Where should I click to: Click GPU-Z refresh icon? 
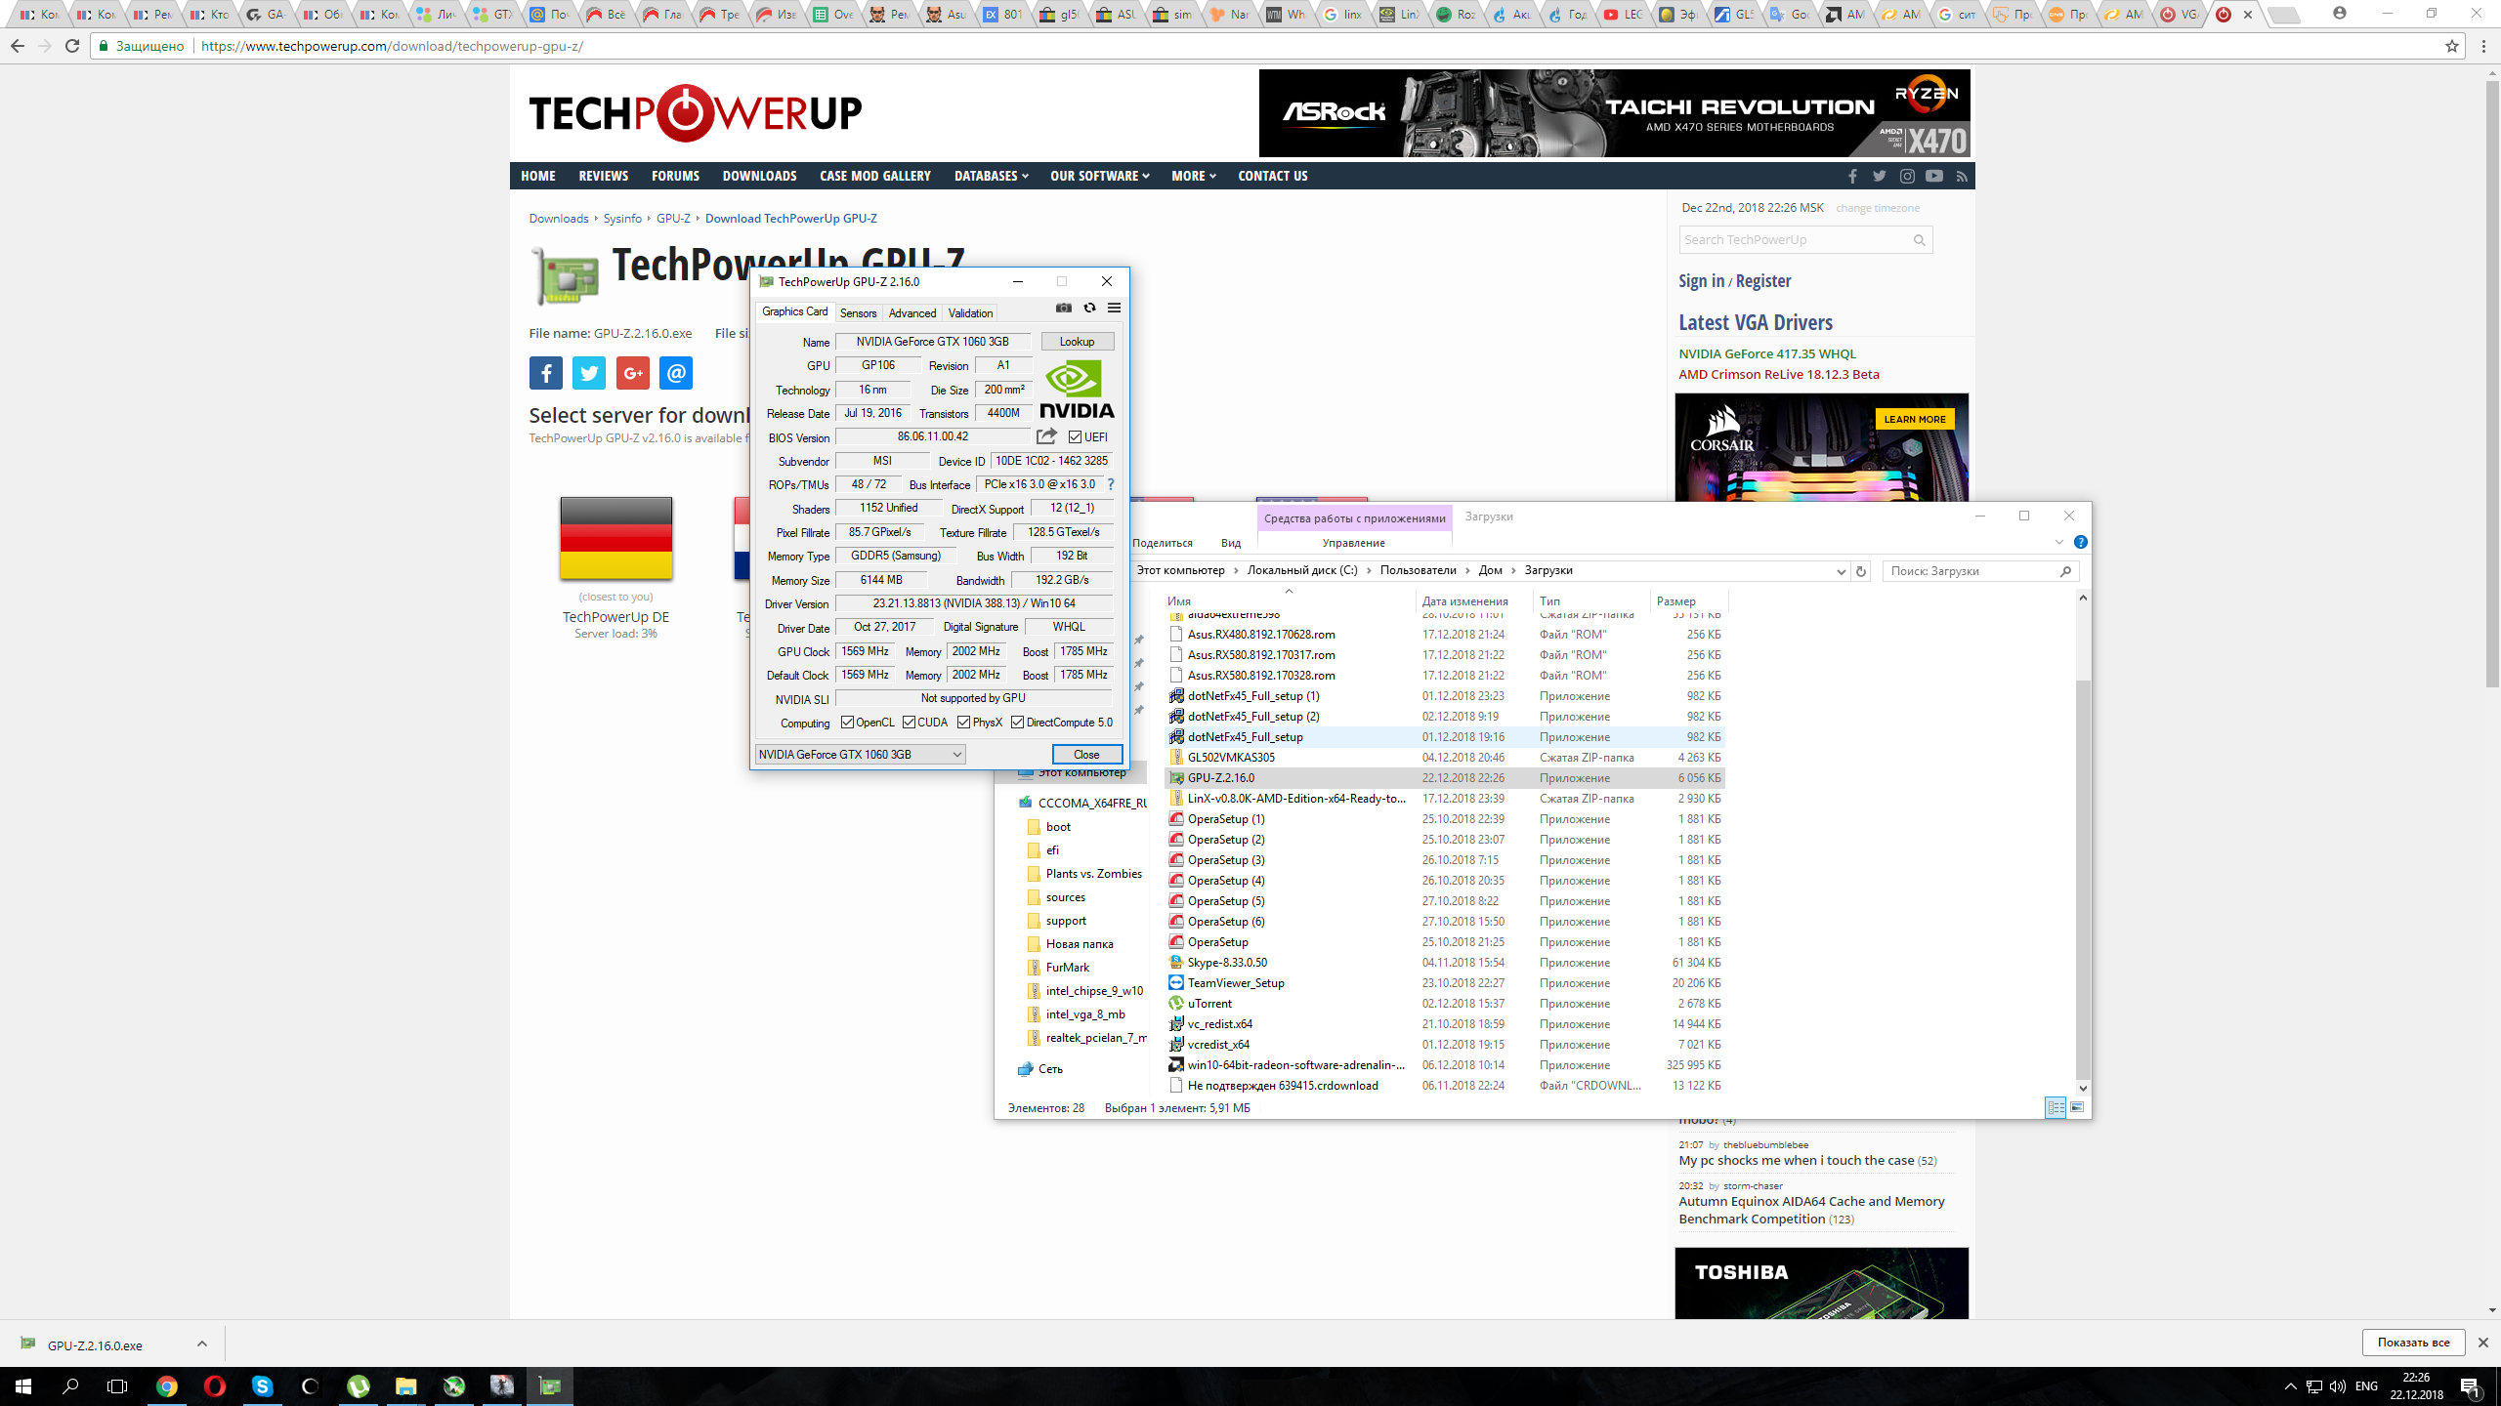click(1089, 309)
